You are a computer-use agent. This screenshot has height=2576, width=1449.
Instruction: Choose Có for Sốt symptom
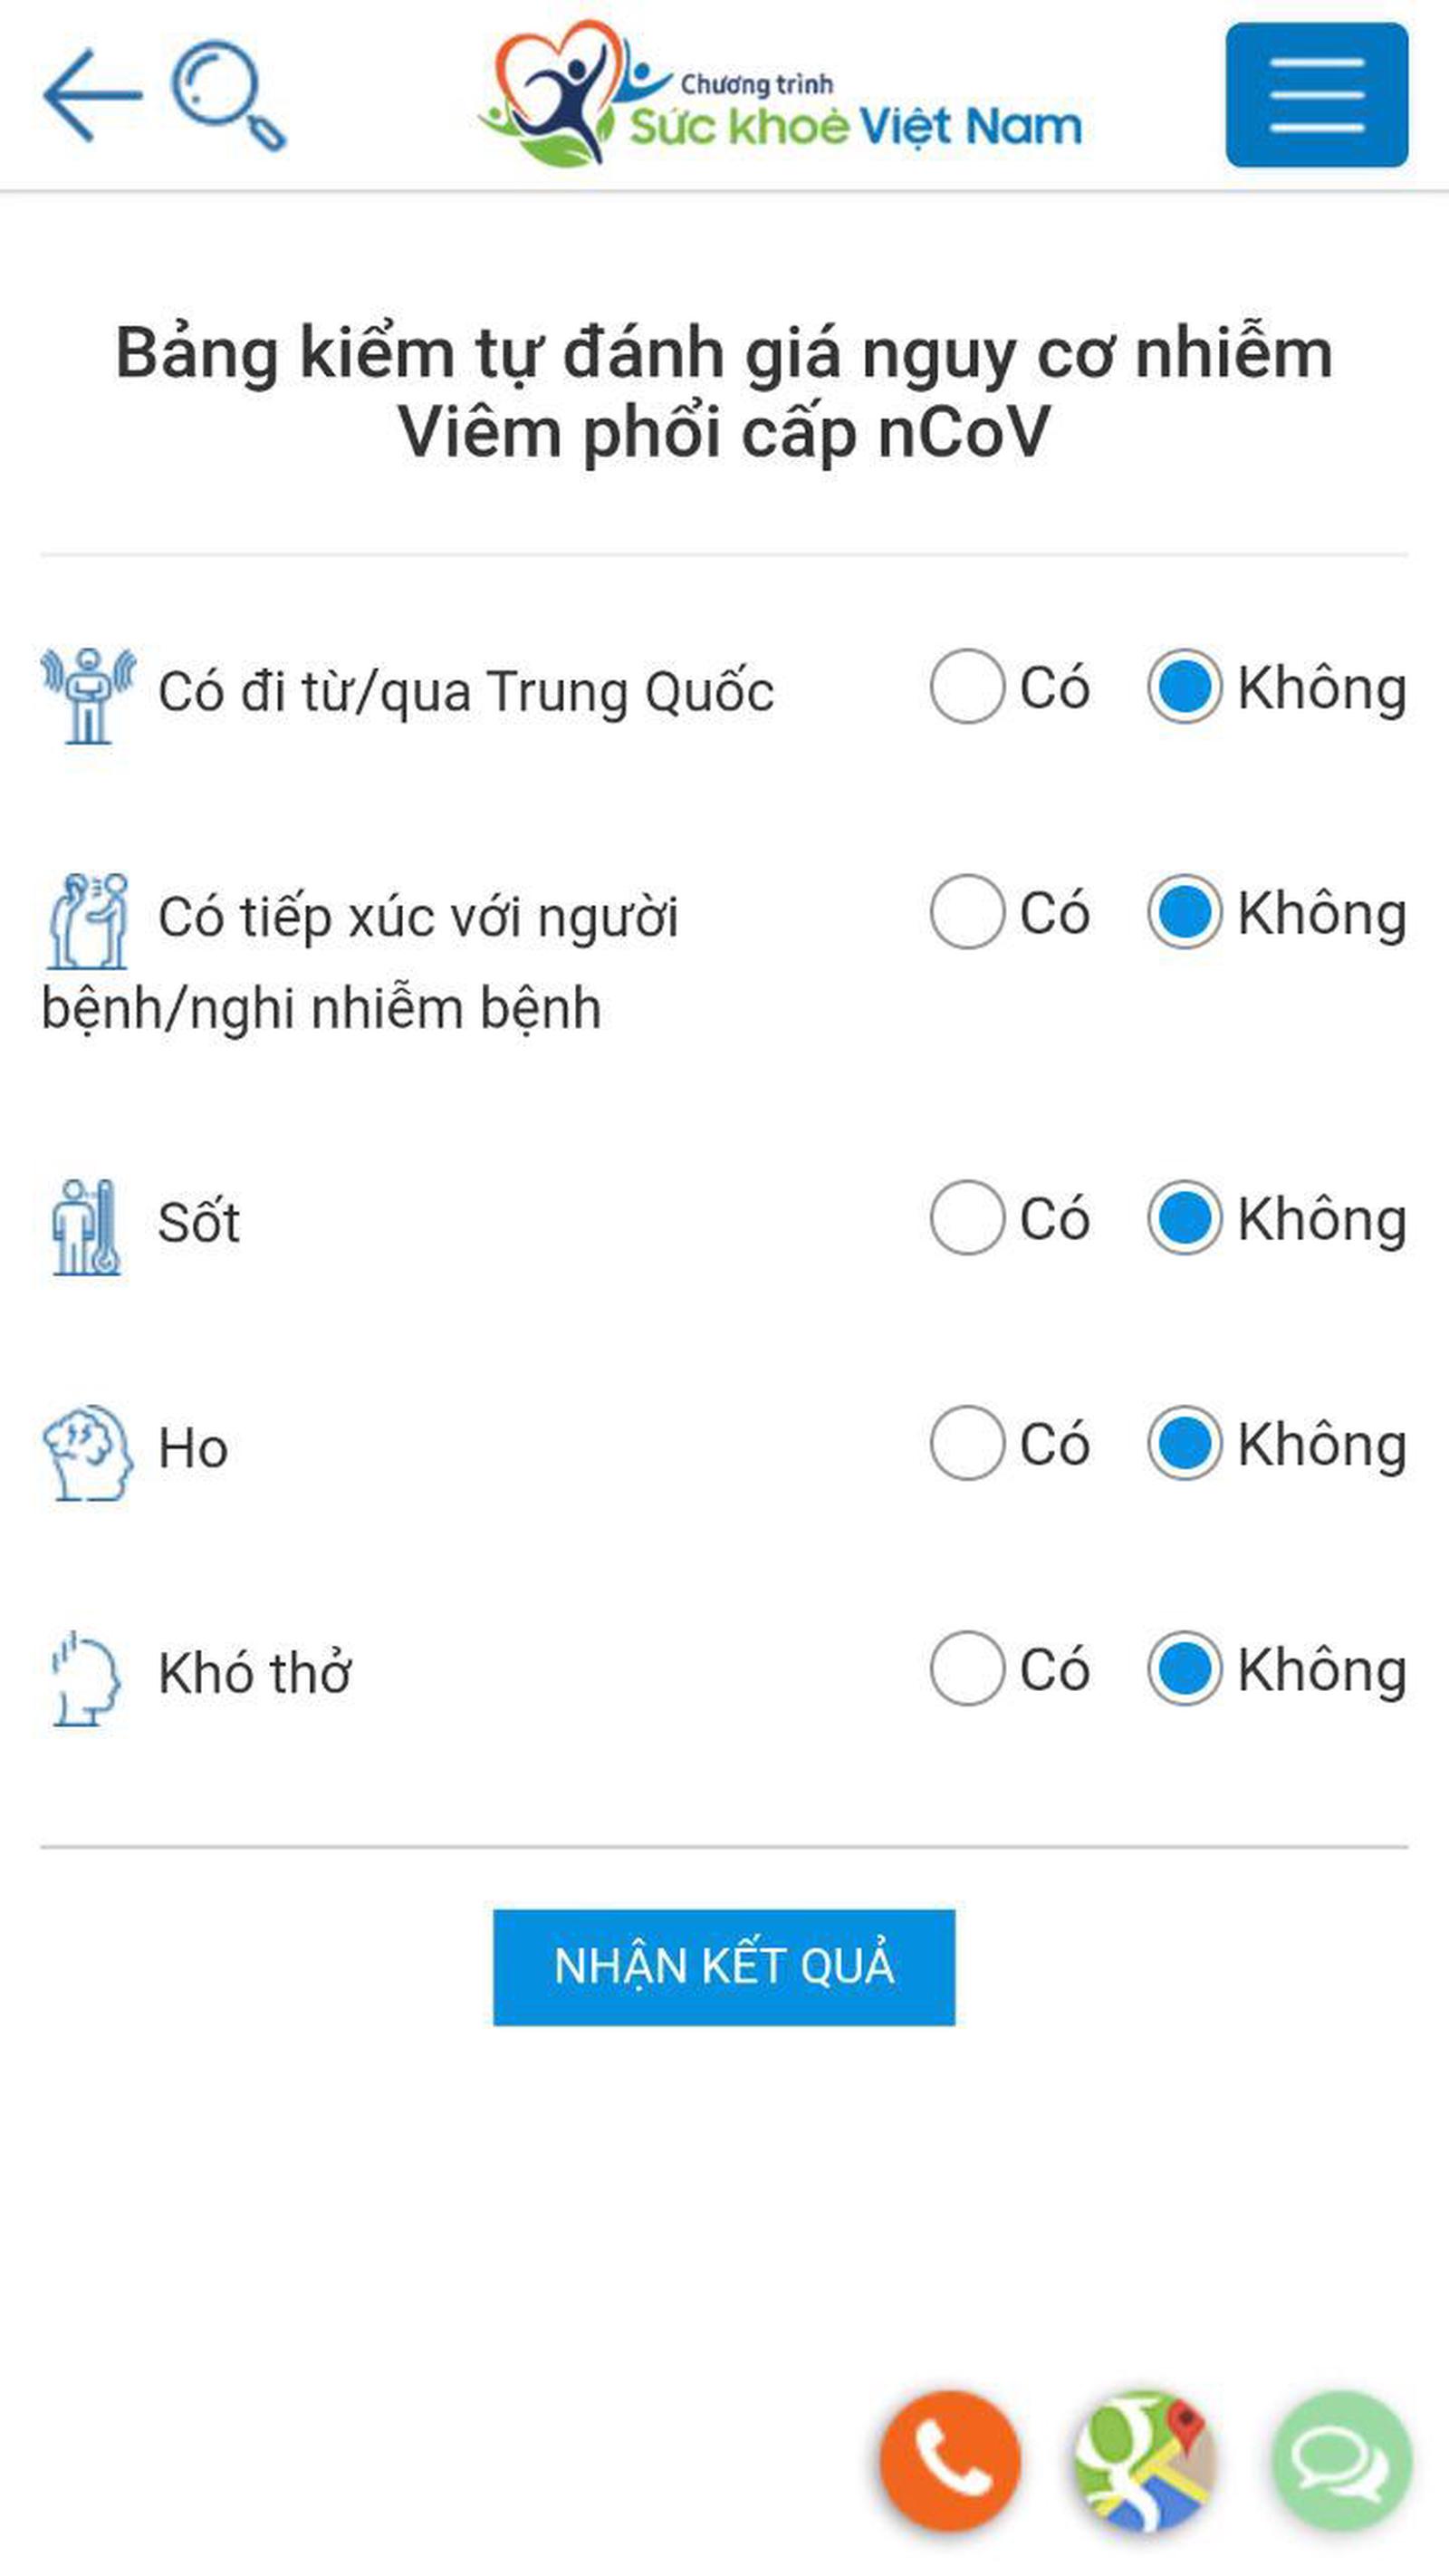[966, 1218]
